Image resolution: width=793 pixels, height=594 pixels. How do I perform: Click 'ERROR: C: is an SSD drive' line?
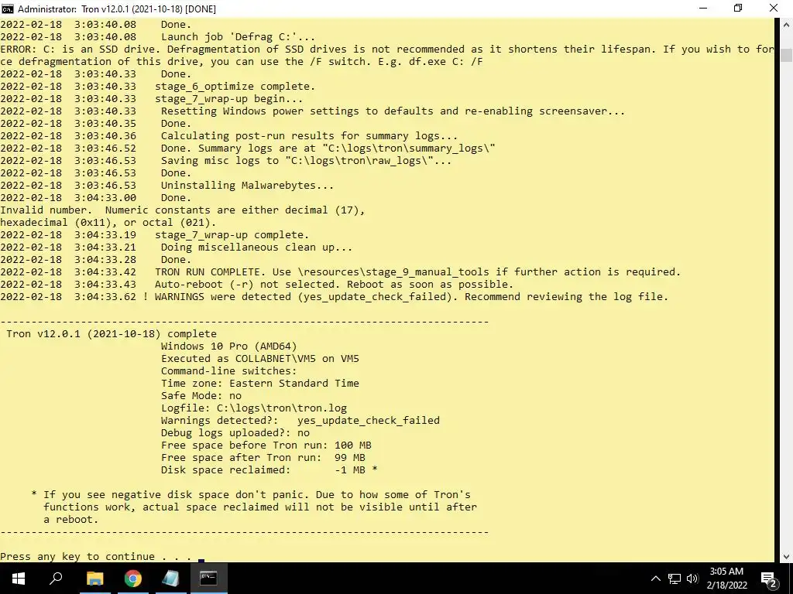pos(387,55)
